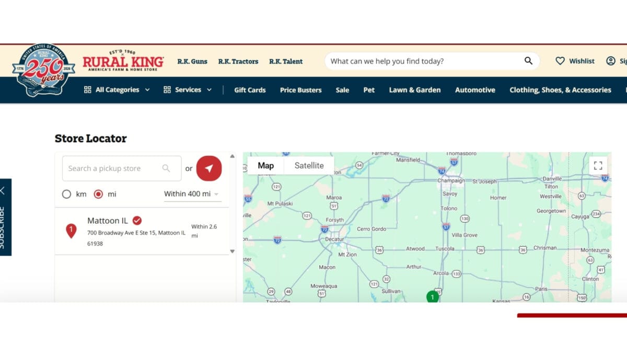The height and width of the screenshot is (353, 627).
Task: Open the R.K. Tractors link
Action: click(x=238, y=61)
